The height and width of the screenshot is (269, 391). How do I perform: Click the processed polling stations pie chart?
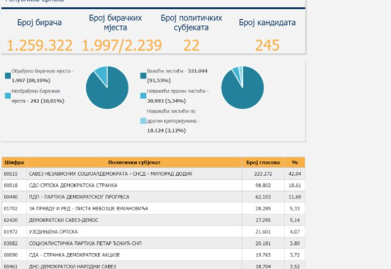pyautogui.click(x=107, y=88)
